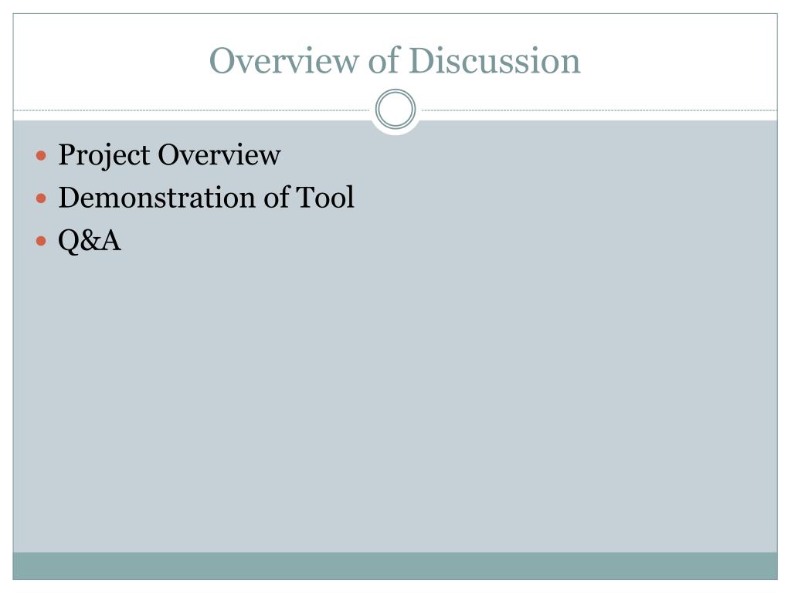Click the word Discussion in the title

(494, 60)
